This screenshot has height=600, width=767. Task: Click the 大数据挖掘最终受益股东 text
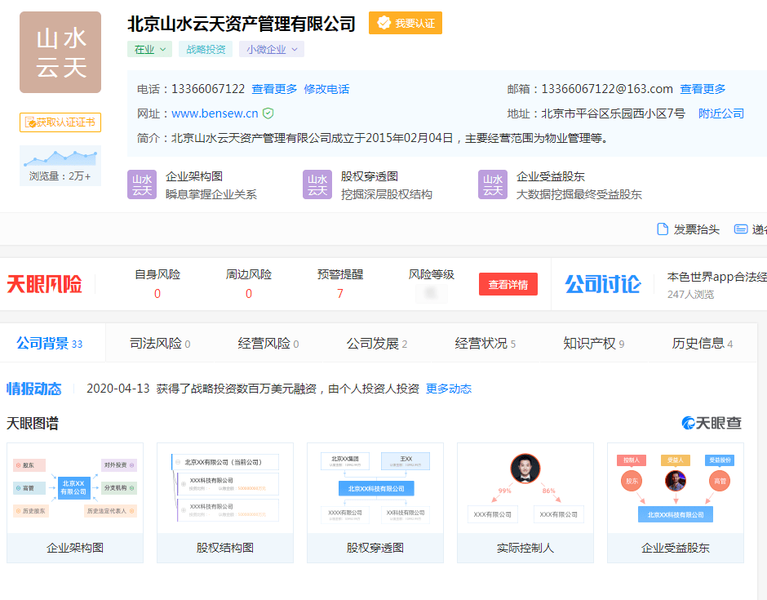coord(579,194)
